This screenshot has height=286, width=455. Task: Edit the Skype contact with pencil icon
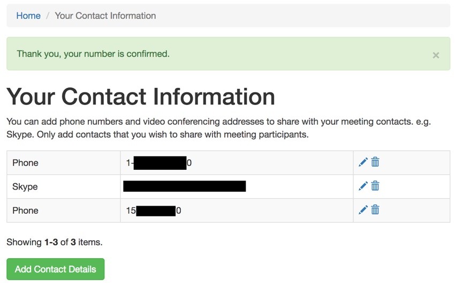pos(363,186)
